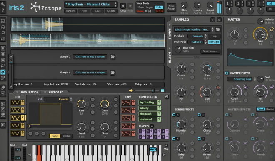Click the Save preset button
275x161 pixels.
pyautogui.click(x=97, y=11)
